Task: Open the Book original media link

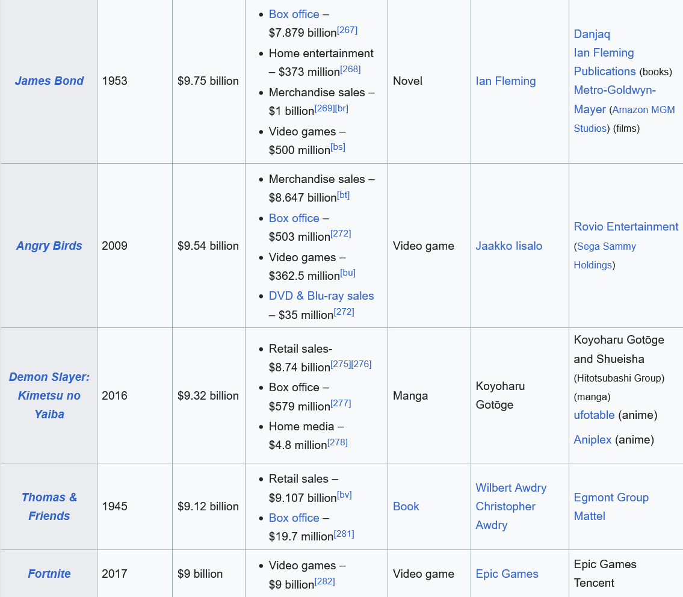Action: [x=406, y=506]
